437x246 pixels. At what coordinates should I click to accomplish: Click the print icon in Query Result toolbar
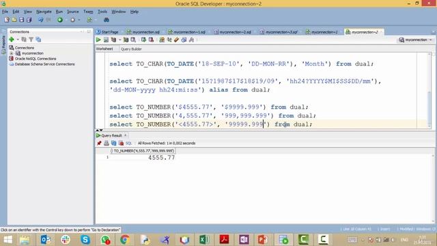click(107, 143)
